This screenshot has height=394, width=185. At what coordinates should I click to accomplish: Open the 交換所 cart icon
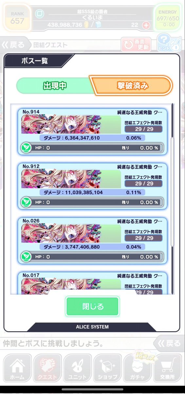pyautogui.click(x=167, y=368)
